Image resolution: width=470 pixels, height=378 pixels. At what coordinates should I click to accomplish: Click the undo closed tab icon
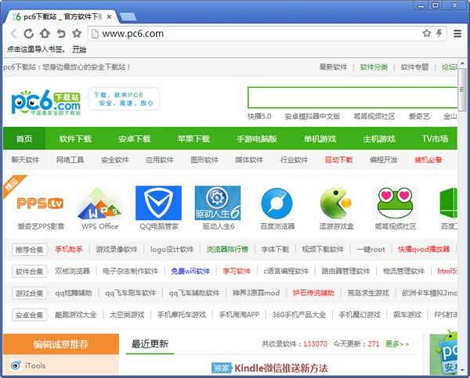tap(61, 33)
